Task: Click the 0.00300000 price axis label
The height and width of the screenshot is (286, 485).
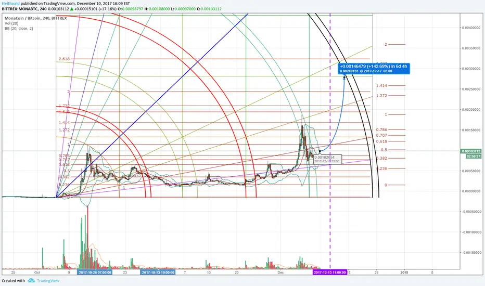Action: 471,69
